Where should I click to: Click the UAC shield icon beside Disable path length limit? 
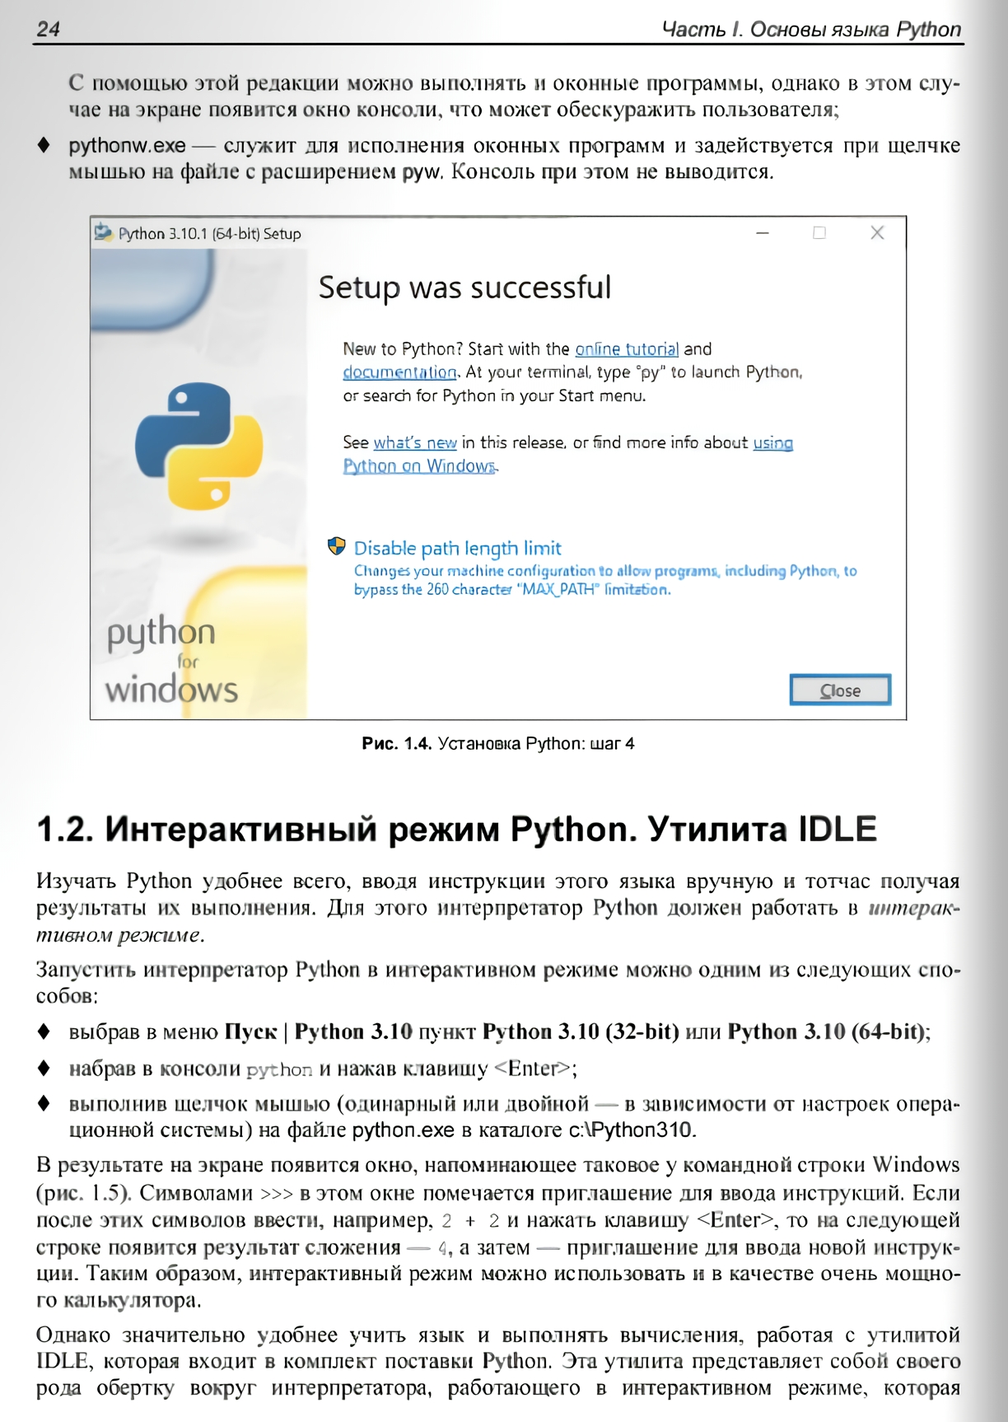click(336, 545)
